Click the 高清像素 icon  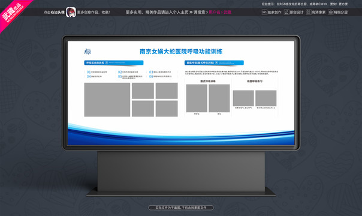point(308,12)
